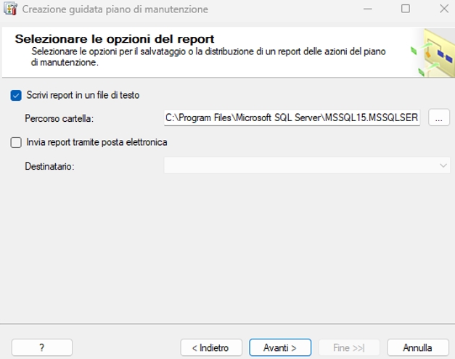The width and height of the screenshot is (455, 359).
Task: Click the greyed-out Fine button
Action: [x=349, y=347]
